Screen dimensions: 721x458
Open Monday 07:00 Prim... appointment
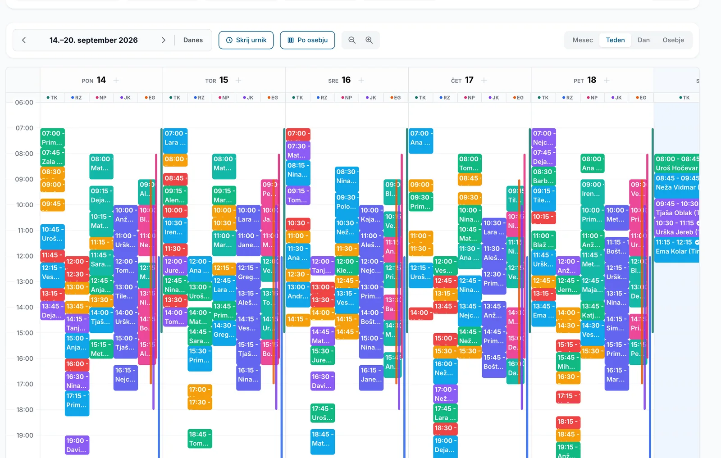point(53,137)
